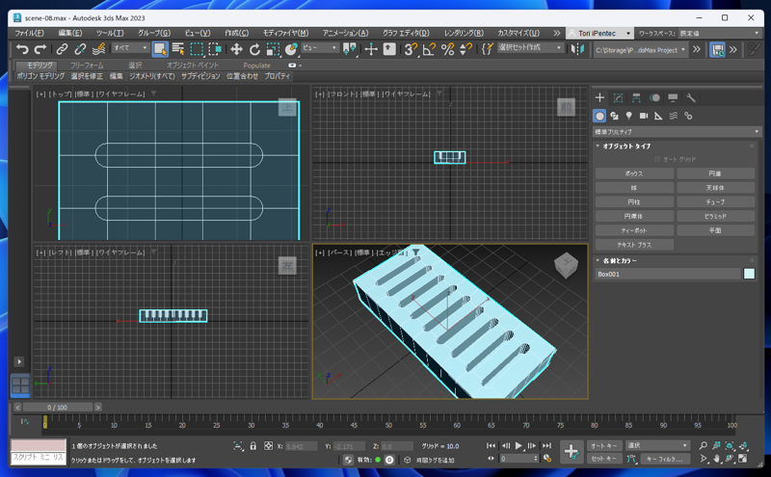Click the Play Animation button
Screen dimensions: 771x477
click(x=518, y=446)
